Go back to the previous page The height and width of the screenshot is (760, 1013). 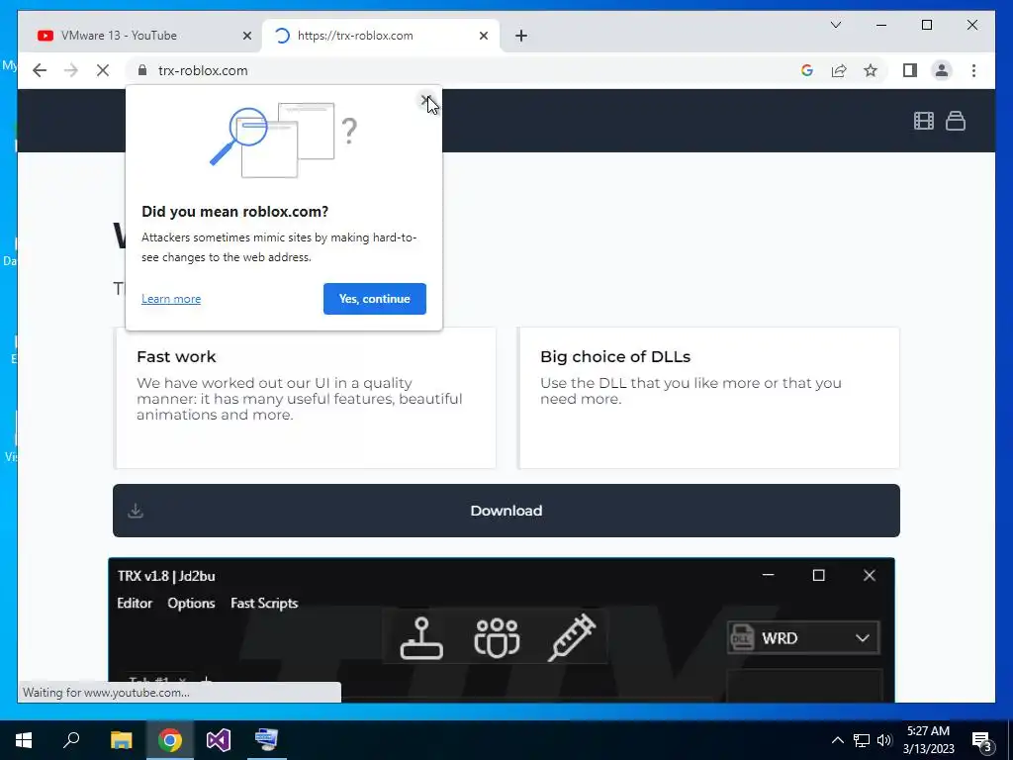coord(40,70)
